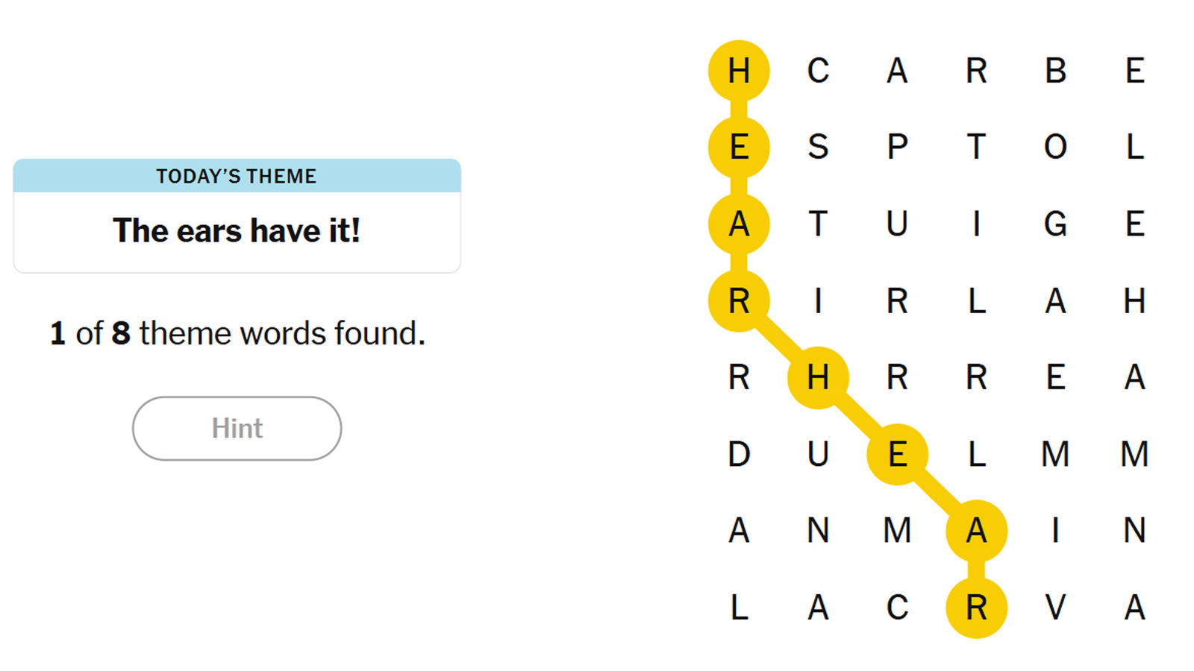This screenshot has height=671, width=1194.
Task: Click highlighted E in the second row
Action: point(739,147)
